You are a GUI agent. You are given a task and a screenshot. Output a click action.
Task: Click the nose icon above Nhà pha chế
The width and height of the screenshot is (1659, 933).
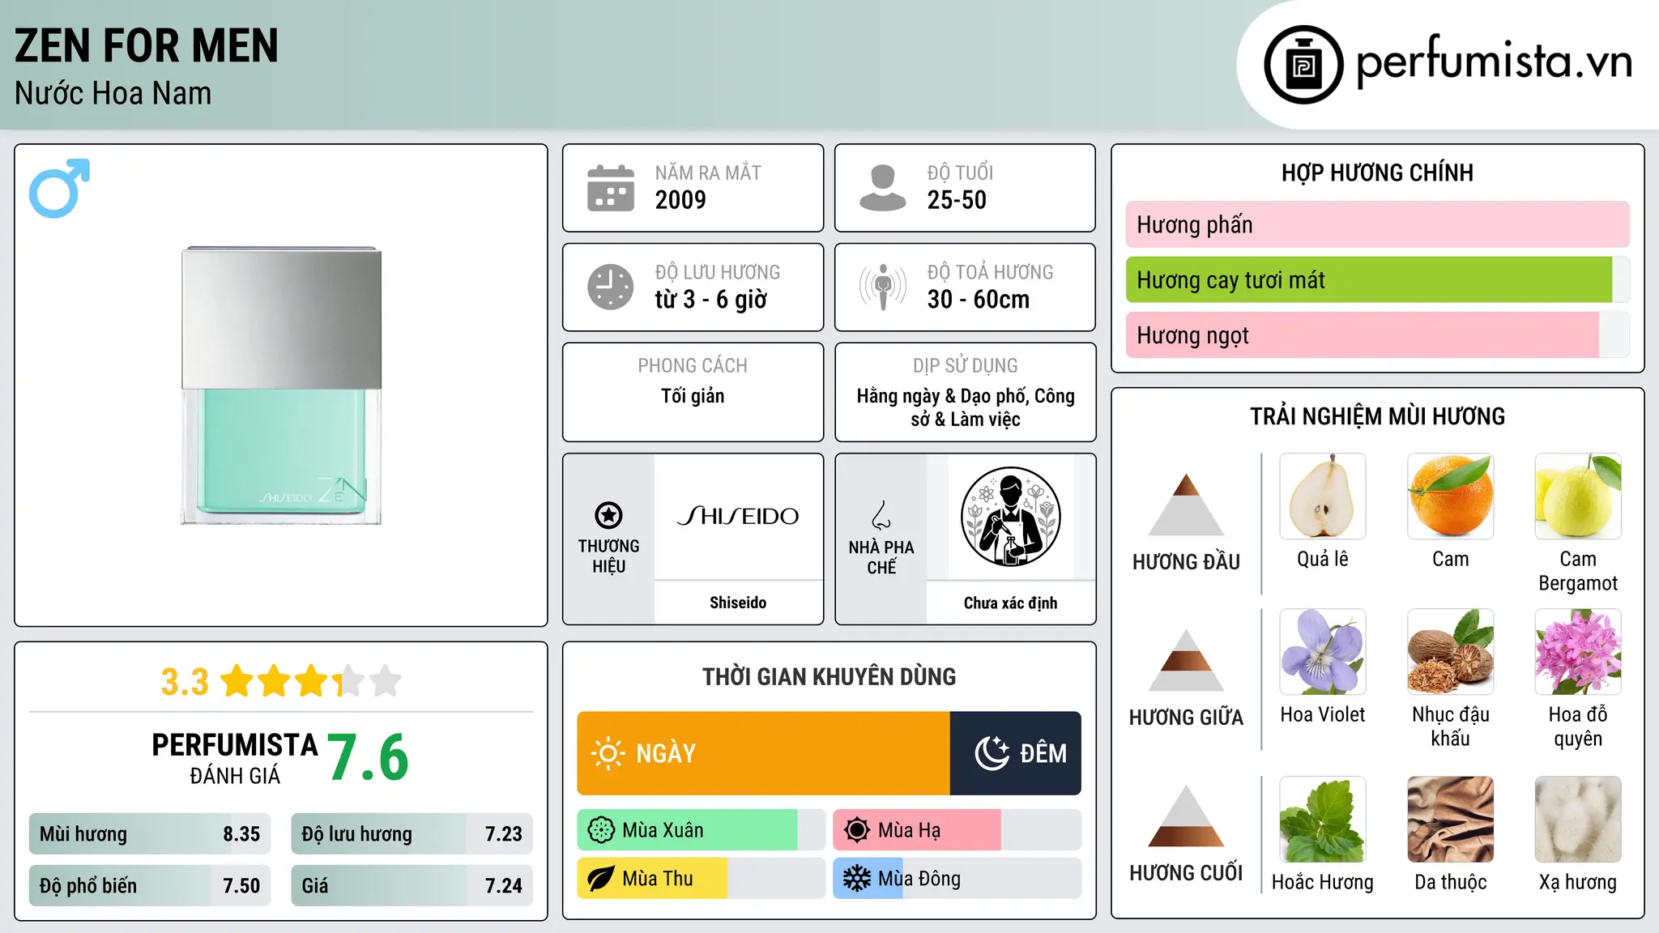point(881,515)
